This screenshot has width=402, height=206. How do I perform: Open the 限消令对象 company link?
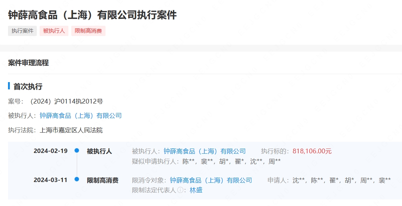pos(211,181)
